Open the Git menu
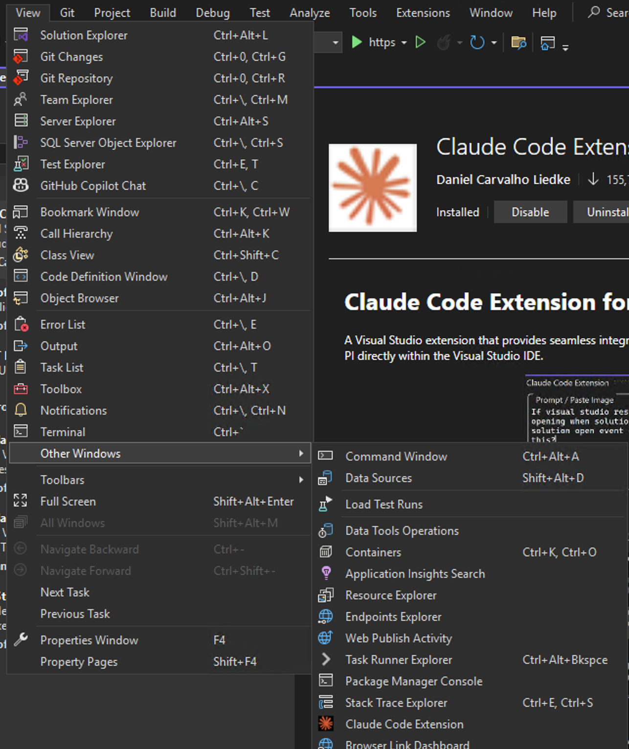This screenshot has height=749, width=629. [67, 13]
